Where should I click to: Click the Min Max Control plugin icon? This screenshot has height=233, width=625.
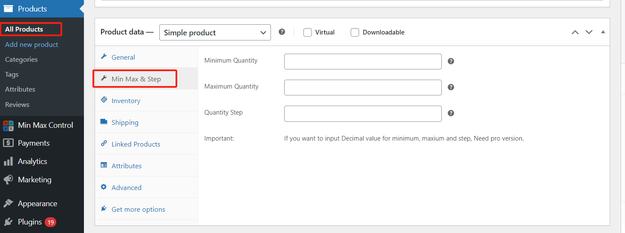tap(8, 125)
